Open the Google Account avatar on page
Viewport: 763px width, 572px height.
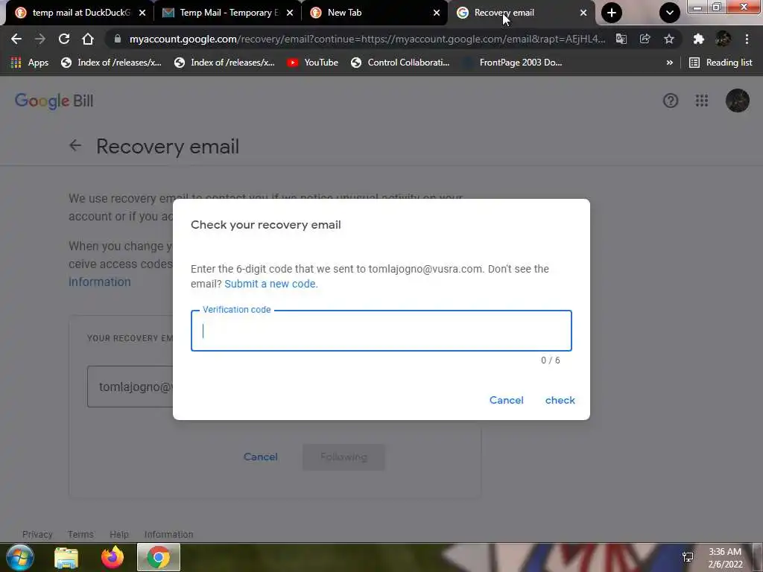click(737, 101)
